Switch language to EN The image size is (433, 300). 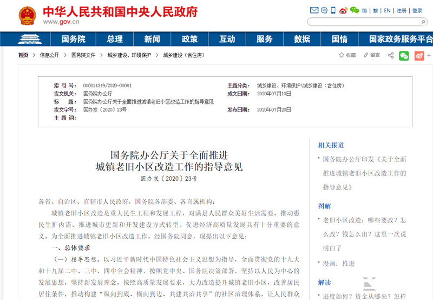[387, 10]
